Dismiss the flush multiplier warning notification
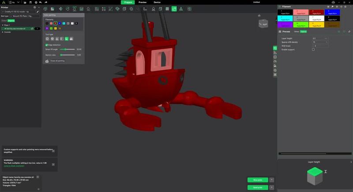 [x=53, y=165]
